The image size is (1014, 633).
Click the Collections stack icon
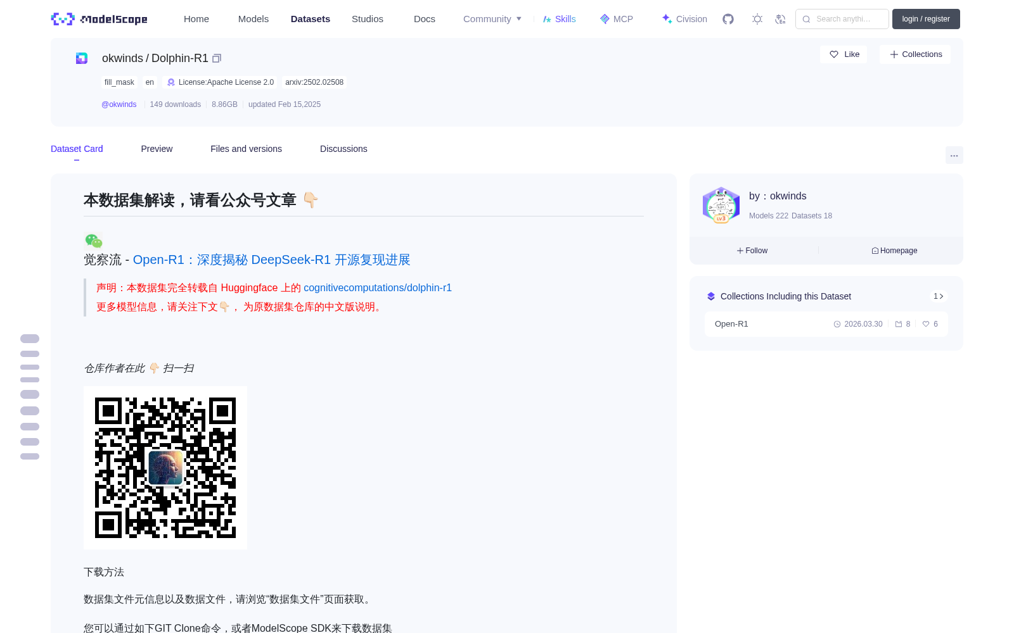pyautogui.click(x=711, y=296)
